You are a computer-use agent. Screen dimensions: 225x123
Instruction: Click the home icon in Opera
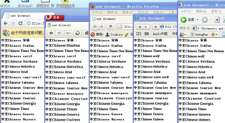tap(86, 33)
